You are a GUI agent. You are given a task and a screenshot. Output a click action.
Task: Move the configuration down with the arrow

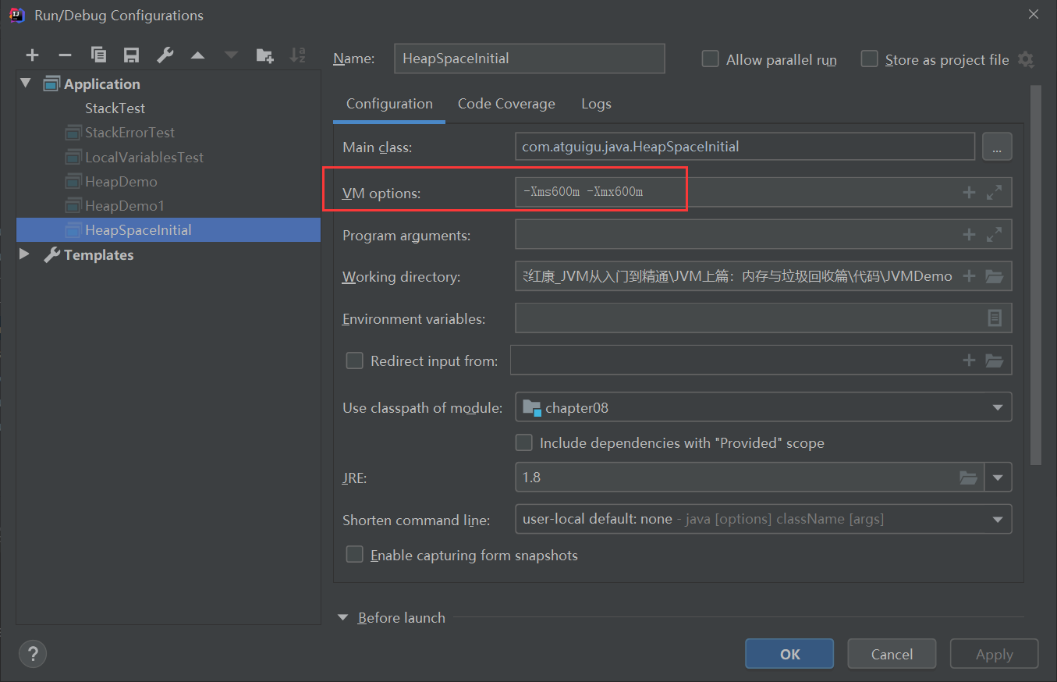click(231, 55)
